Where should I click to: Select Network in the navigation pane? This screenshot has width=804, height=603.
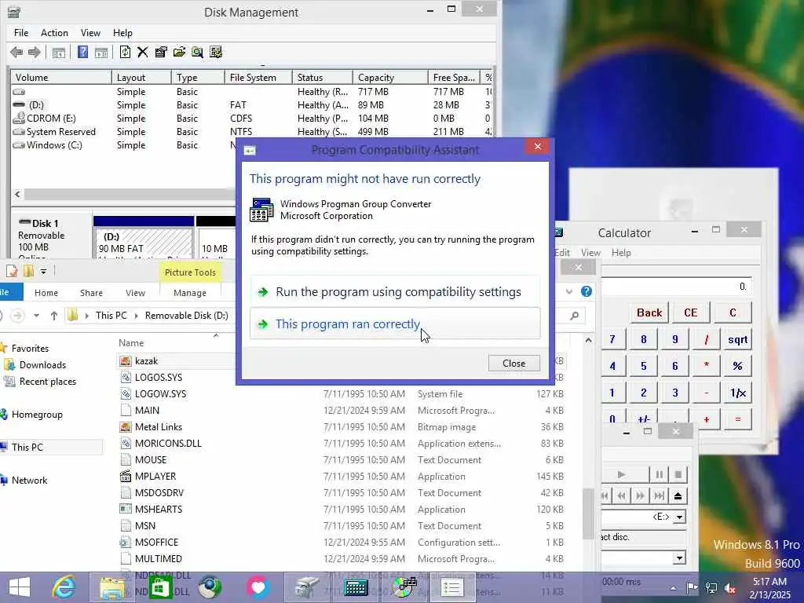[x=29, y=481]
